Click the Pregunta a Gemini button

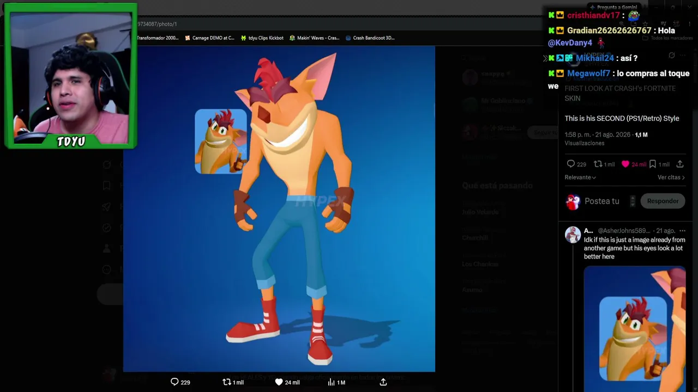coord(612,8)
